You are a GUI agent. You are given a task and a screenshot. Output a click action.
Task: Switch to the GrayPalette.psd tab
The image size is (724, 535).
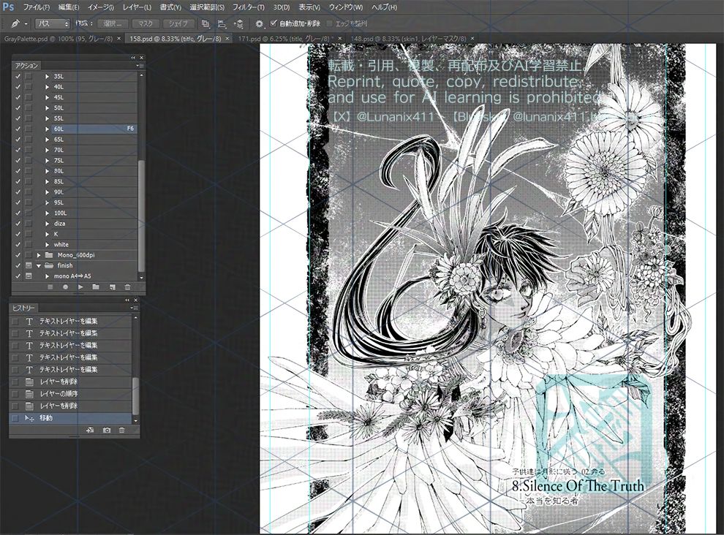(x=59, y=39)
